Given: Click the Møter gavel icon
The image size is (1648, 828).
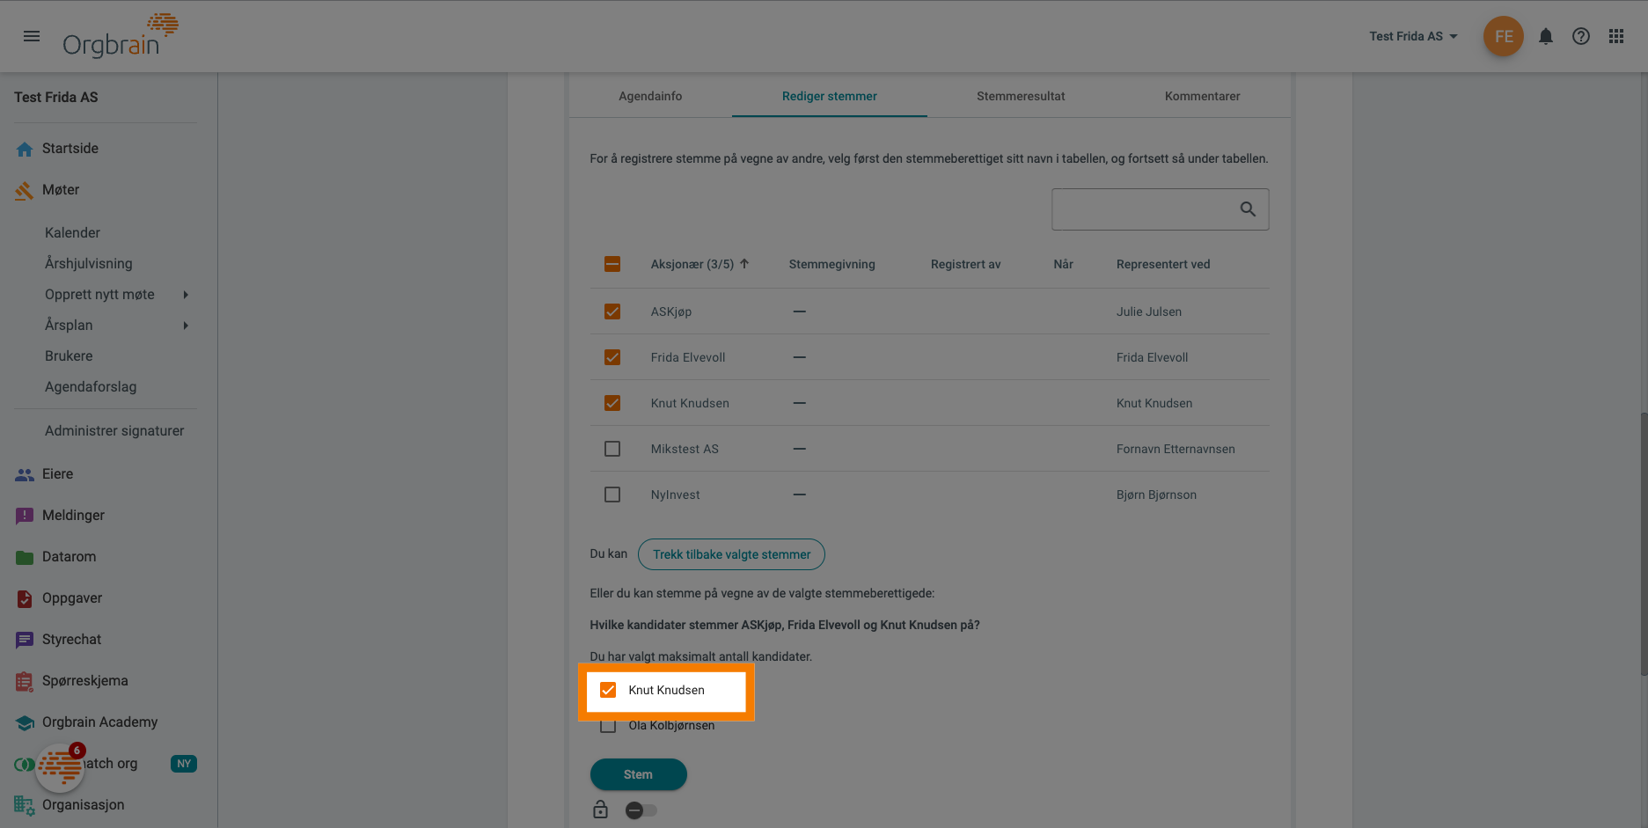Looking at the screenshot, I should pos(25,190).
